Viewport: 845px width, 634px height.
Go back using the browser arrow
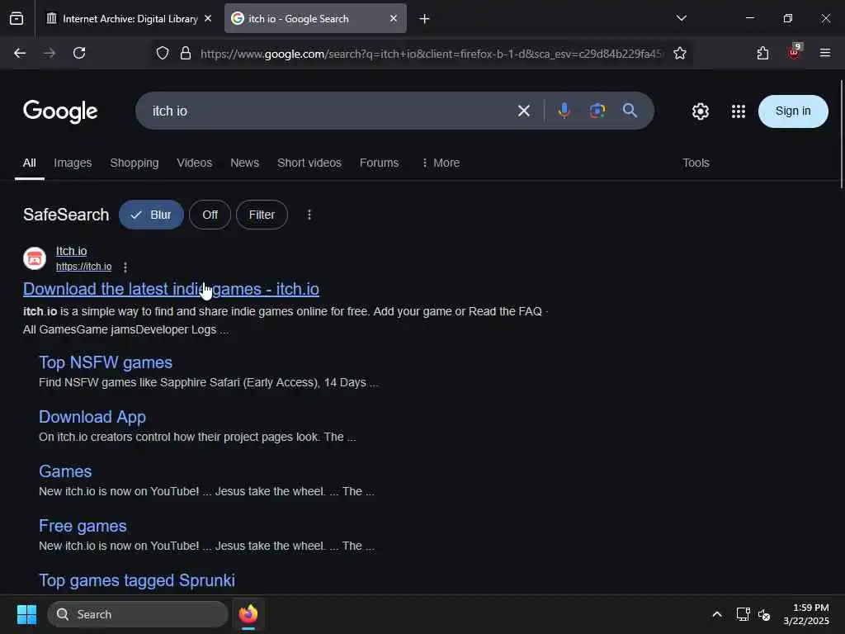pyautogui.click(x=20, y=53)
